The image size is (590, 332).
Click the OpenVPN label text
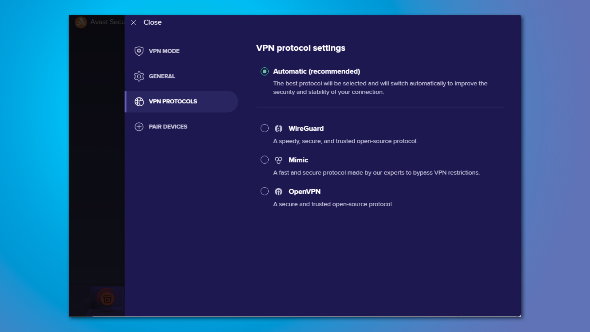(305, 192)
